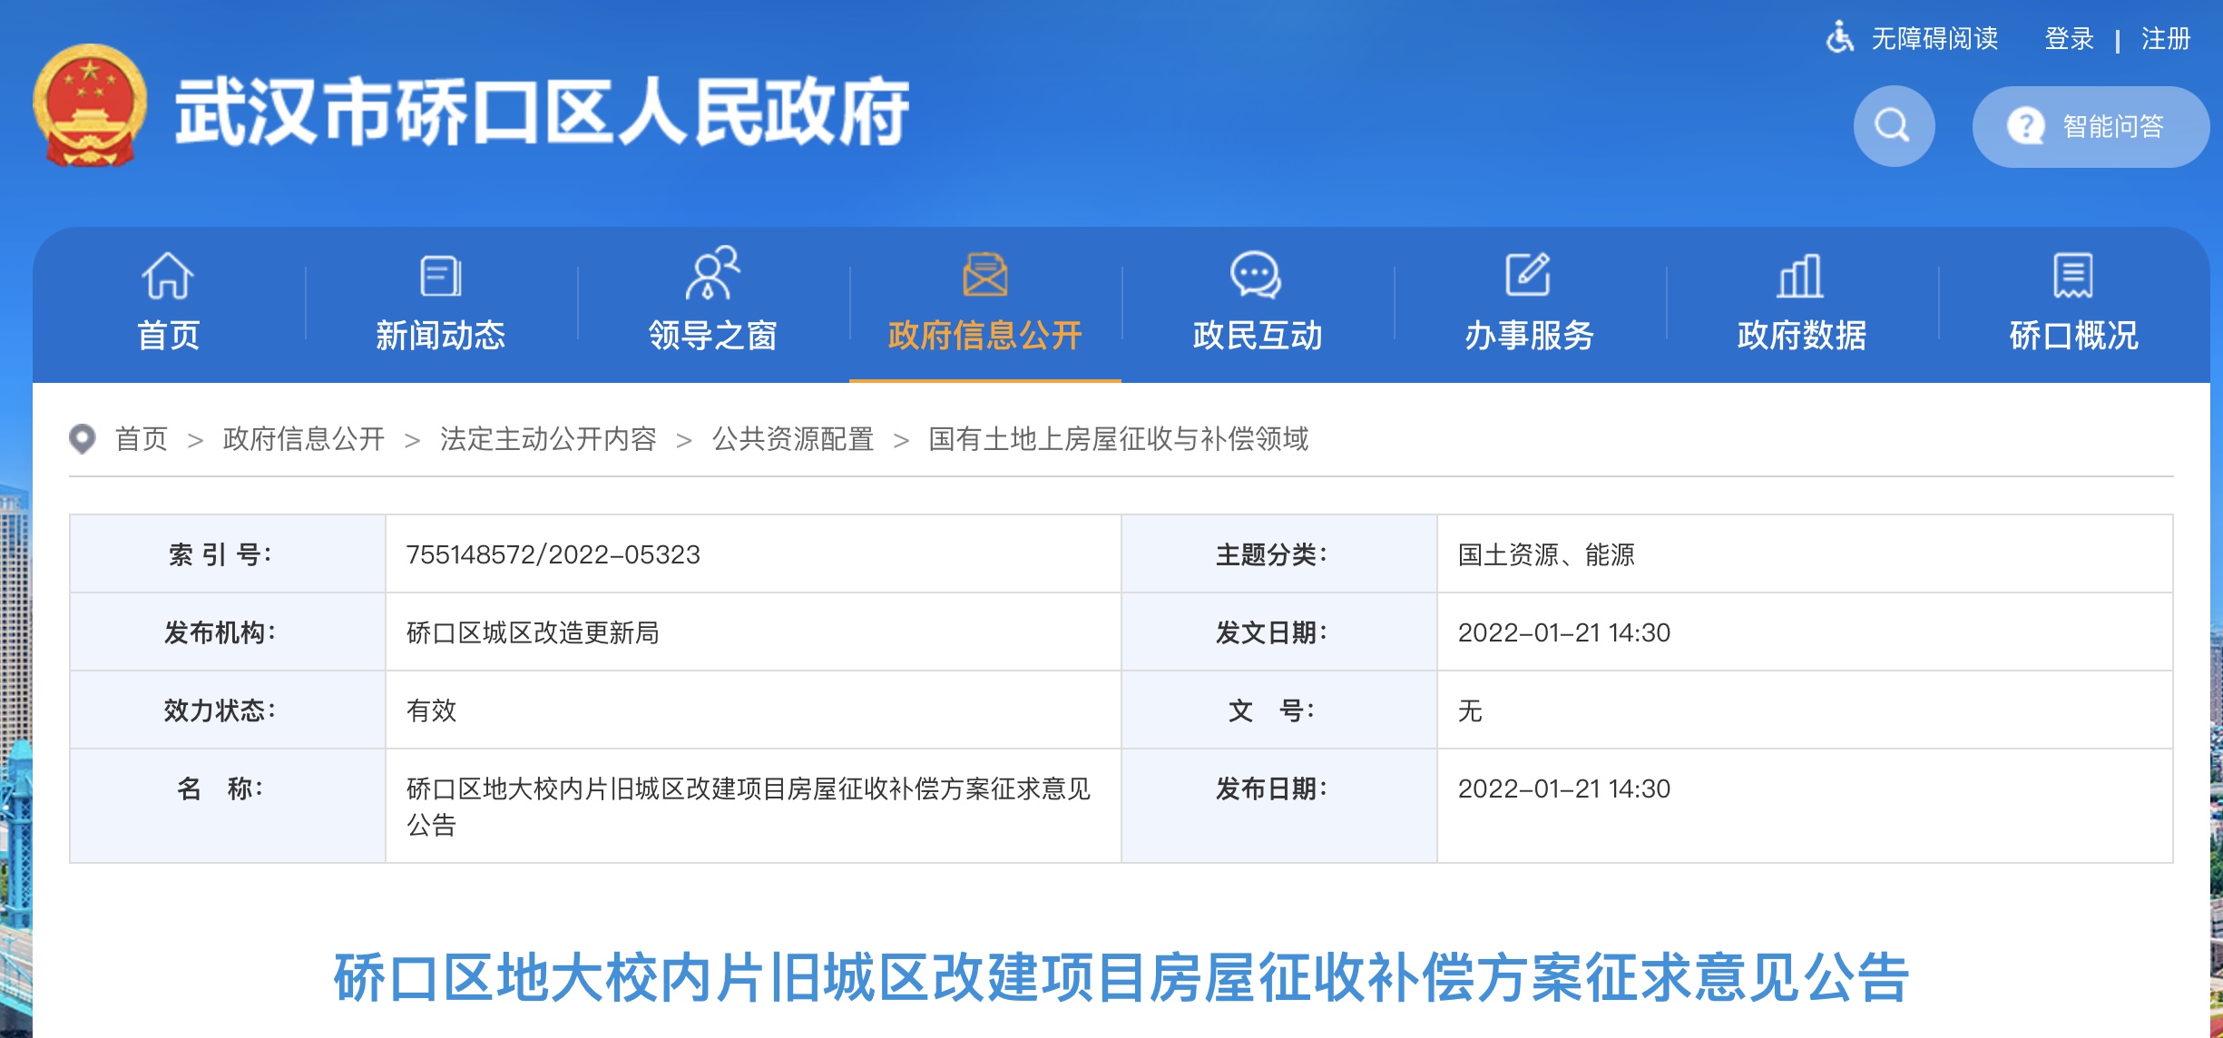Go to 政府信息公开 in the breadcrumb

click(304, 439)
